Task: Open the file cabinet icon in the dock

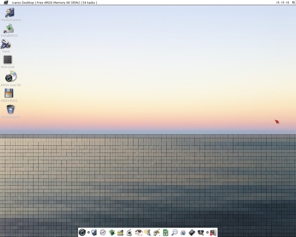Action: tap(147, 232)
